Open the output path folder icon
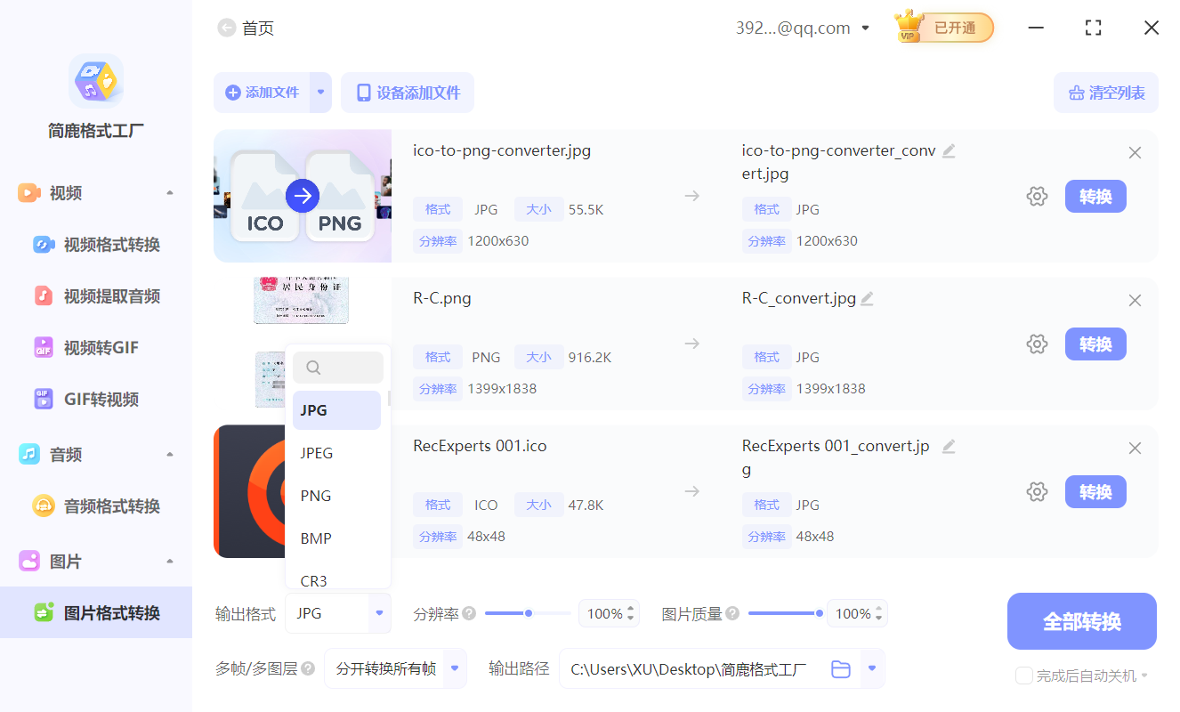 click(840, 668)
